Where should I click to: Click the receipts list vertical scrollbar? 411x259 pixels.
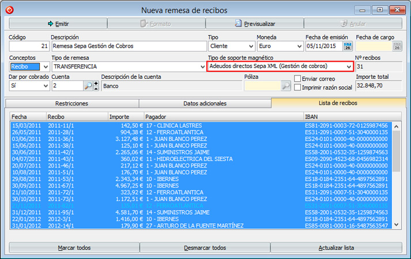[397, 173]
